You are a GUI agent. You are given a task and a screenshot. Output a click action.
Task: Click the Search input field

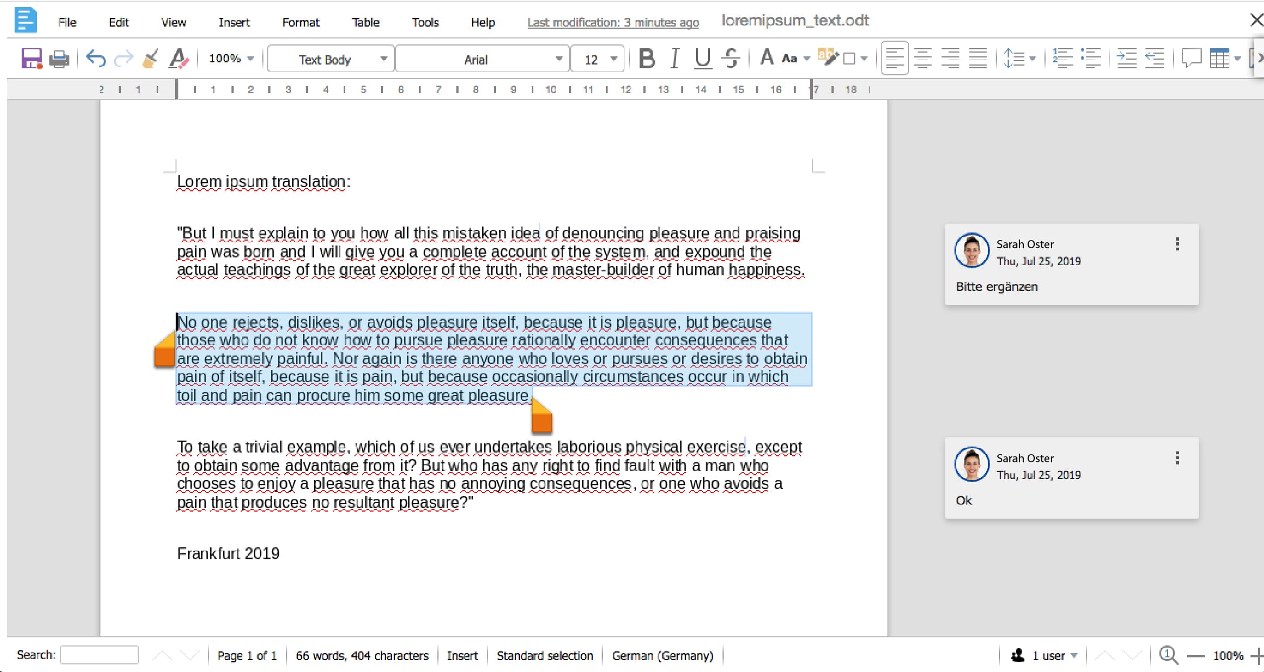pyautogui.click(x=99, y=655)
